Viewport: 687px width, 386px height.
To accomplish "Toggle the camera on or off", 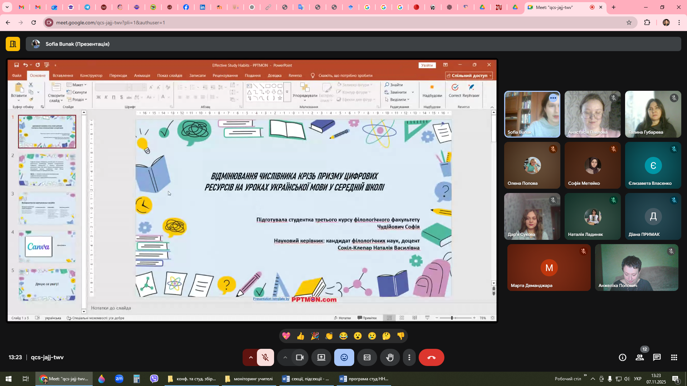I will [300, 357].
